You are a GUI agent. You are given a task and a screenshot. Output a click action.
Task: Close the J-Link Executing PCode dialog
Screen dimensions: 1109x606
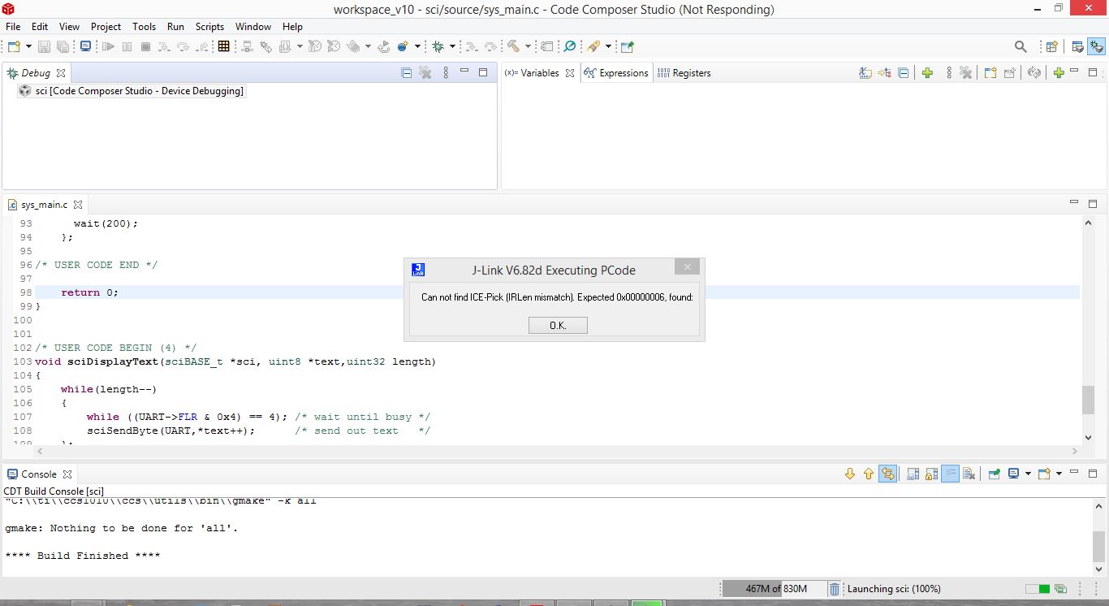click(x=687, y=267)
